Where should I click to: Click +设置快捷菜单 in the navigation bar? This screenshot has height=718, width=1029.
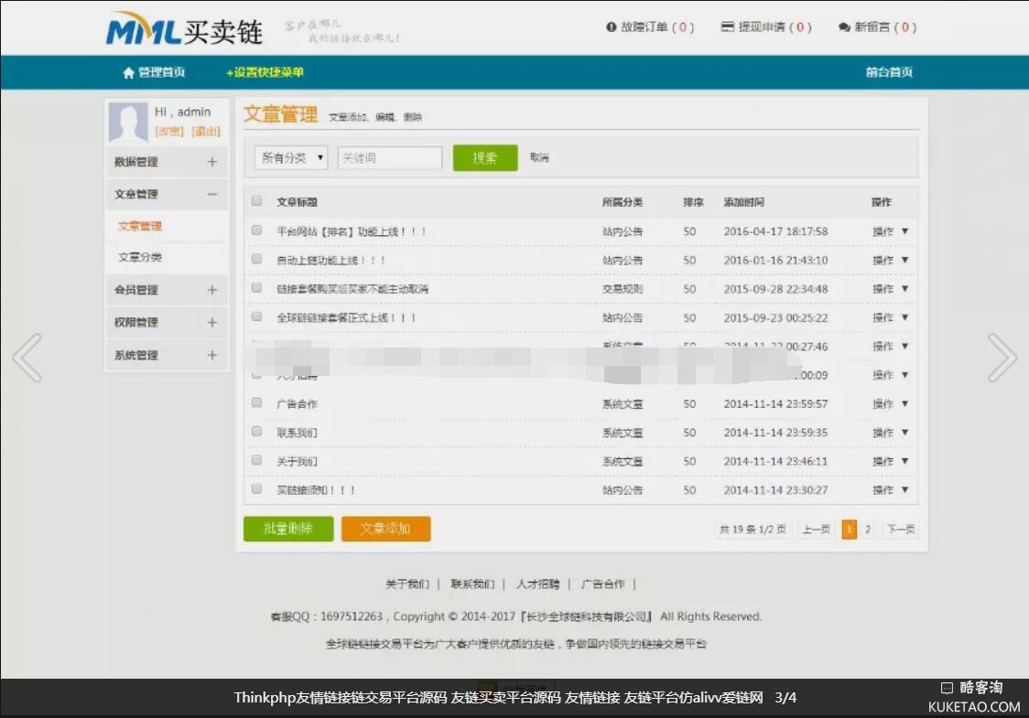265,72
